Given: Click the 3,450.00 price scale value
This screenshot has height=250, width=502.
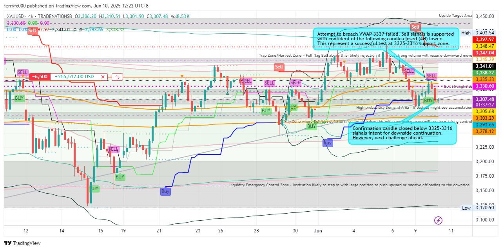Looking at the screenshot, I should click(x=485, y=16).
